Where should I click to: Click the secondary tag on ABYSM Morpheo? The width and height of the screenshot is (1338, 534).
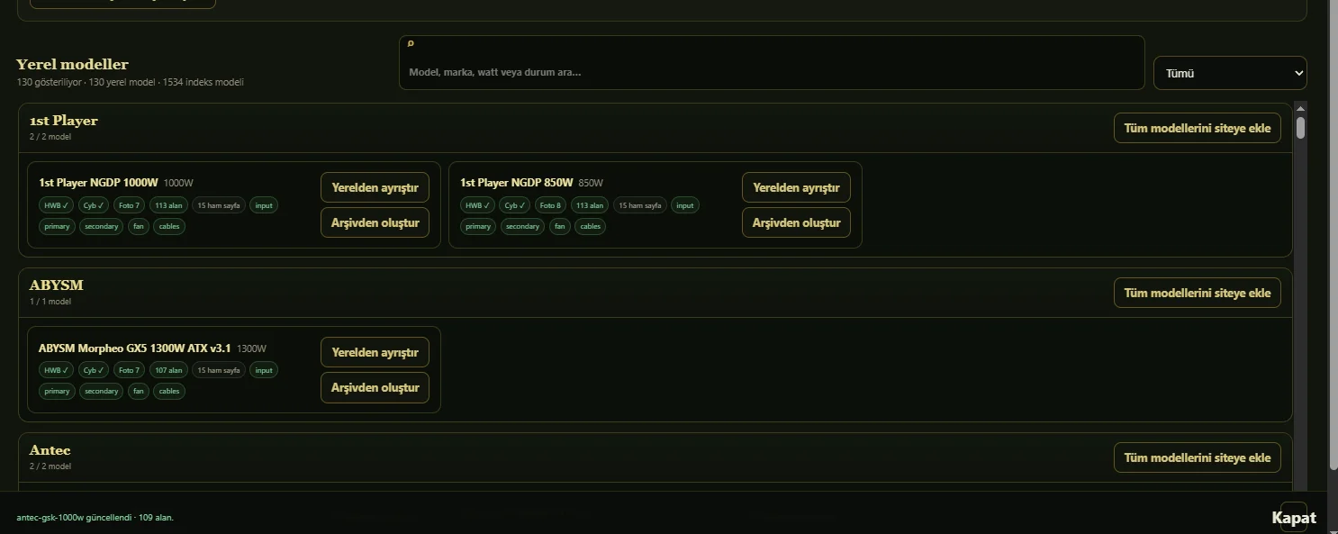(x=101, y=391)
